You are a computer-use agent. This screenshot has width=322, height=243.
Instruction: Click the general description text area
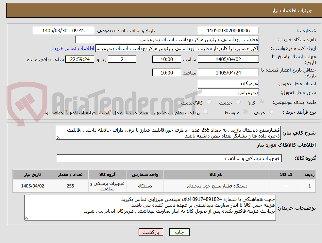tap(168, 133)
